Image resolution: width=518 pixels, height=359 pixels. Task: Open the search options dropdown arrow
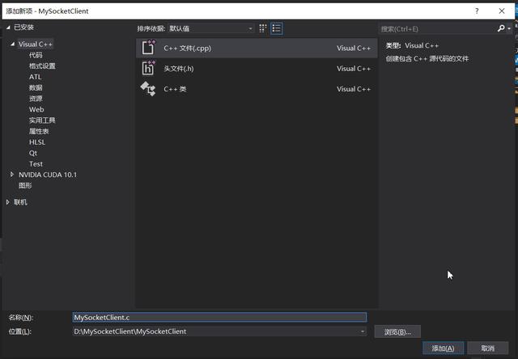509,29
